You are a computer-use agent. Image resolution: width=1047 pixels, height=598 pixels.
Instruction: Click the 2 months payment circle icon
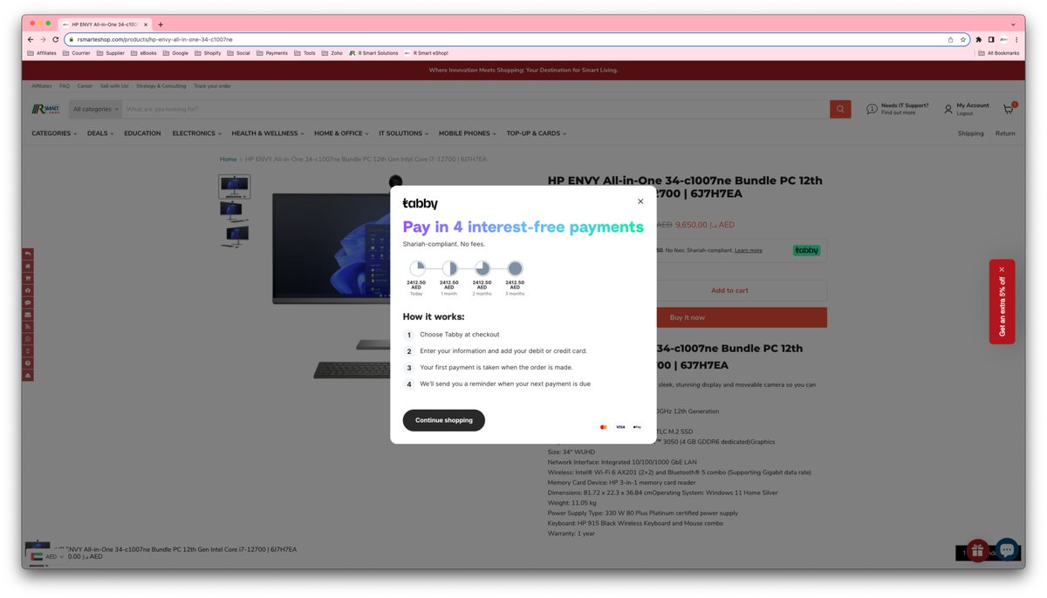tap(482, 268)
